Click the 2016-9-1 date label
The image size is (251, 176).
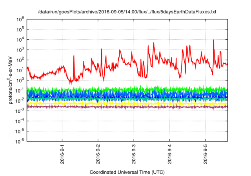point(62,154)
